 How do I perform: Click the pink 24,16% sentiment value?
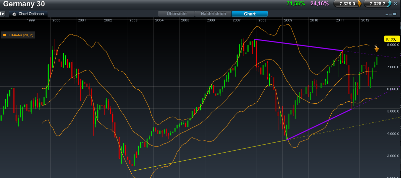319,4
